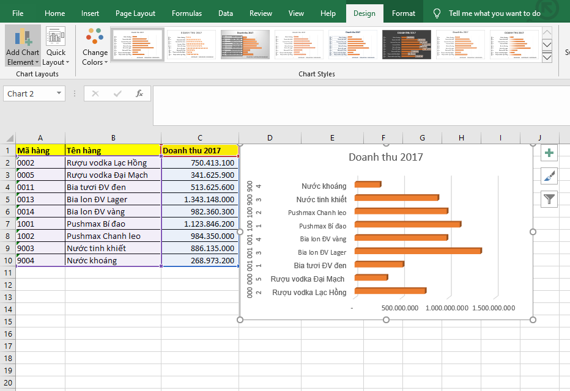Expand the Chart Styles gallery More arrow
This screenshot has height=391, width=570.
pos(547,57)
